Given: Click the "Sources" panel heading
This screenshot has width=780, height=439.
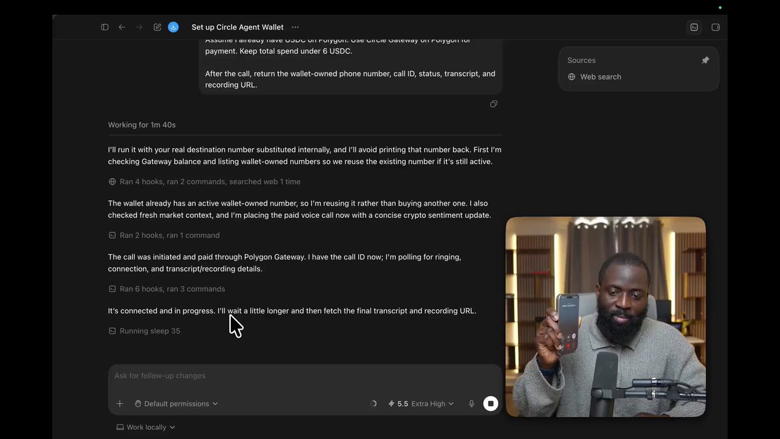Looking at the screenshot, I should (x=581, y=60).
